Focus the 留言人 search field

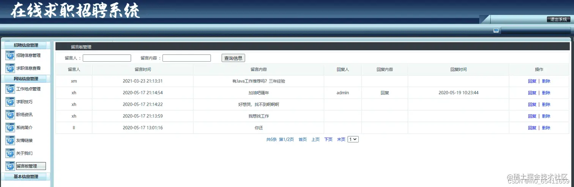pyautogui.click(x=107, y=58)
